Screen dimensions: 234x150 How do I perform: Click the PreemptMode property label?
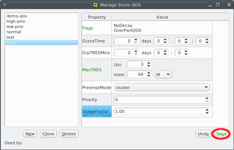click(x=97, y=87)
